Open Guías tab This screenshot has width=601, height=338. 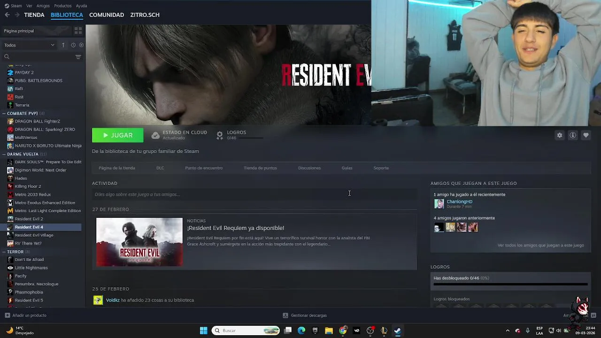(x=347, y=168)
